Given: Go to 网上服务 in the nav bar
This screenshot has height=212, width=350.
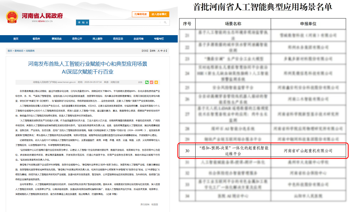Looking at the screenshot, I should click(x=98, y=39).
